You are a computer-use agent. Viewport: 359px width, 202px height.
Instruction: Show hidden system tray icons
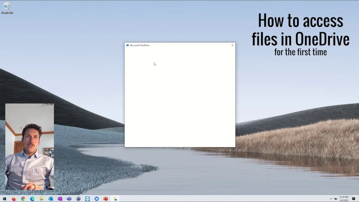click(331, 199)
